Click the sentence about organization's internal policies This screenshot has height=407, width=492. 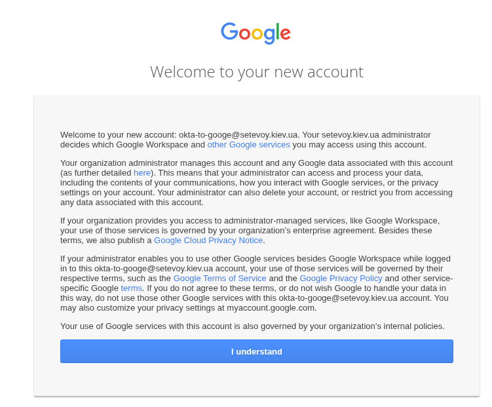click(x=252, y=326)
